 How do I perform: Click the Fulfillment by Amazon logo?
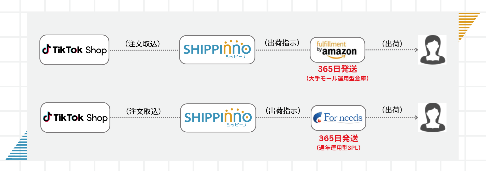point(337,50)
